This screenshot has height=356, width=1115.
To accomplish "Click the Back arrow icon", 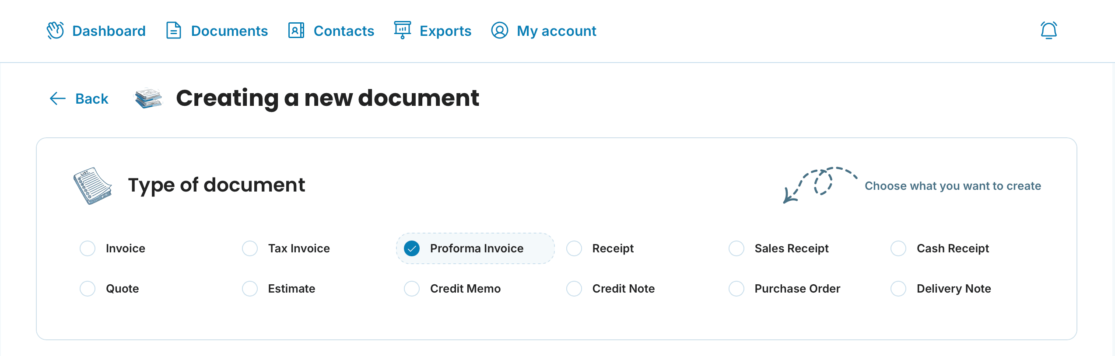I will tap(58, 98).
